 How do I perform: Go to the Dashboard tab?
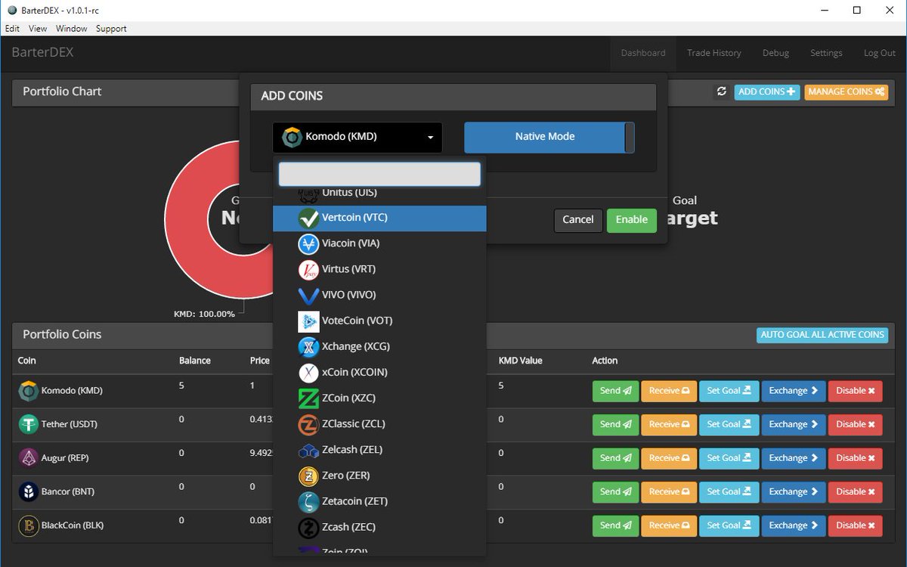pos(643,53)
